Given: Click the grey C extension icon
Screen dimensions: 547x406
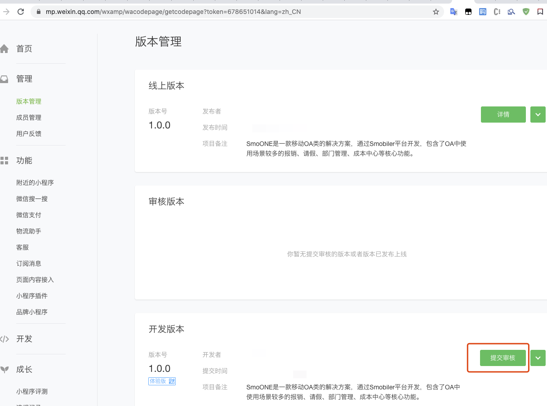Looking at the screenshot, I should click(x=497, y=12).
